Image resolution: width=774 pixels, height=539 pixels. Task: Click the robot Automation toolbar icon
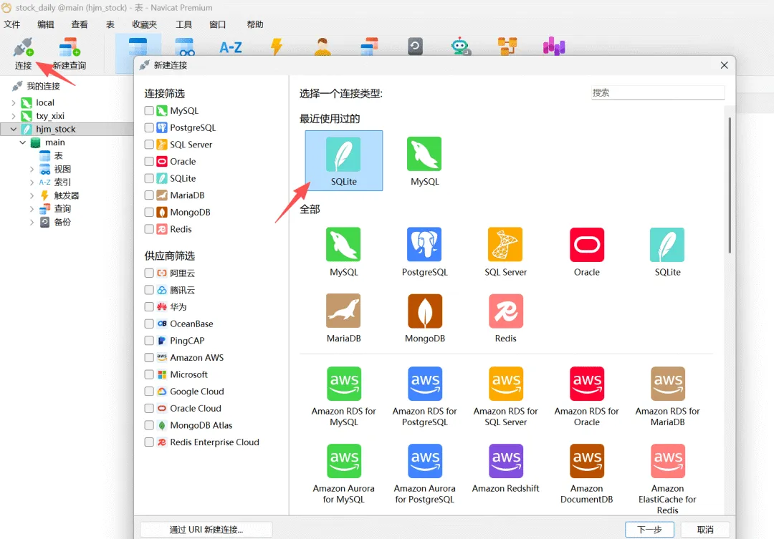coord(461,47)
